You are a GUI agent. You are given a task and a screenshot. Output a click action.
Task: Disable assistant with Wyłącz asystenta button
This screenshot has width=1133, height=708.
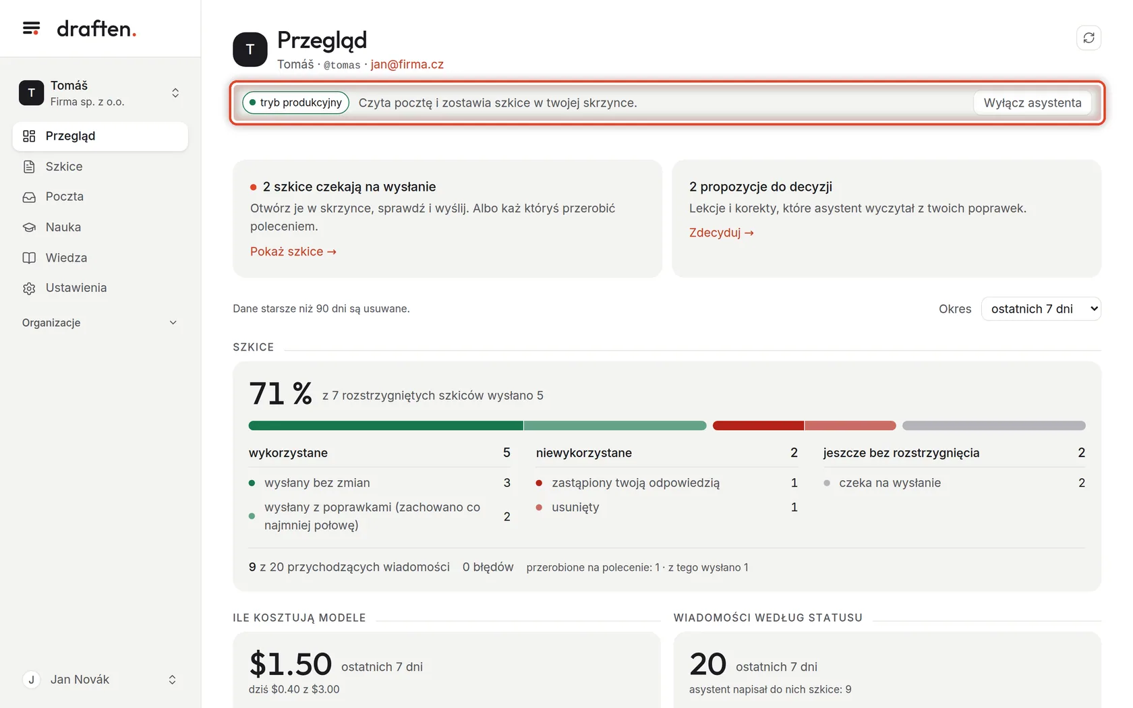pos(1032,102)
